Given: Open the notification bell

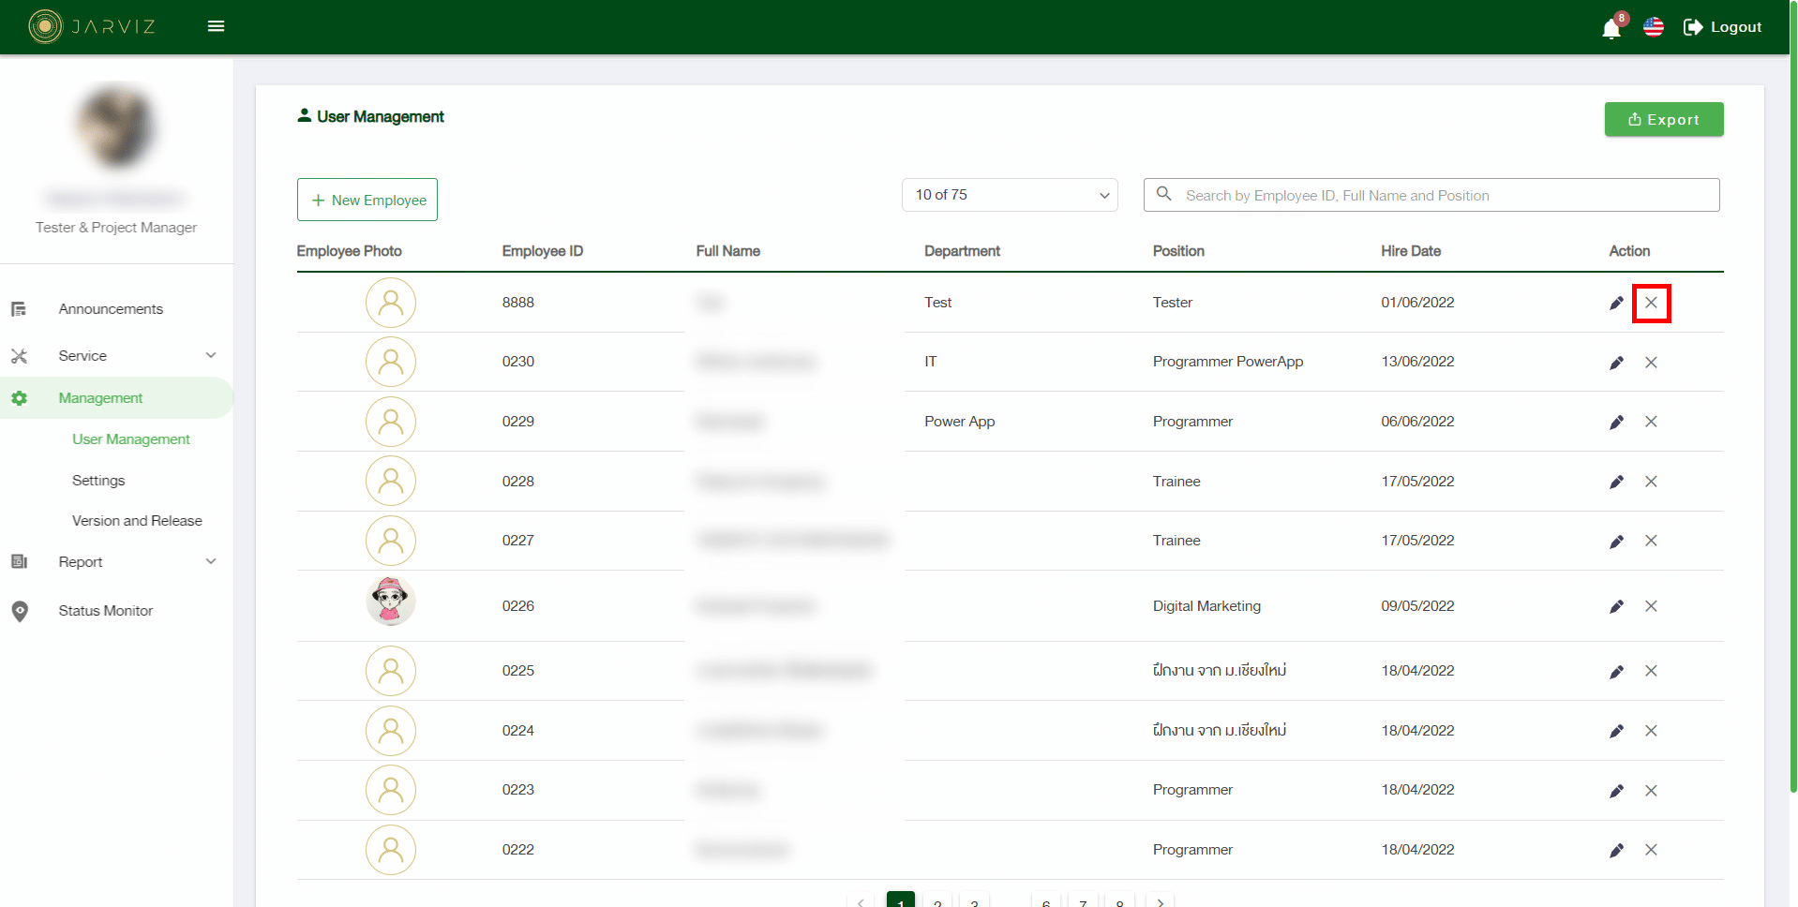Looking at the screenshot, I should coord(1611,28).
